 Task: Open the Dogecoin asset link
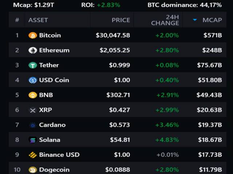pyautogui.click(x=54, y=169)
